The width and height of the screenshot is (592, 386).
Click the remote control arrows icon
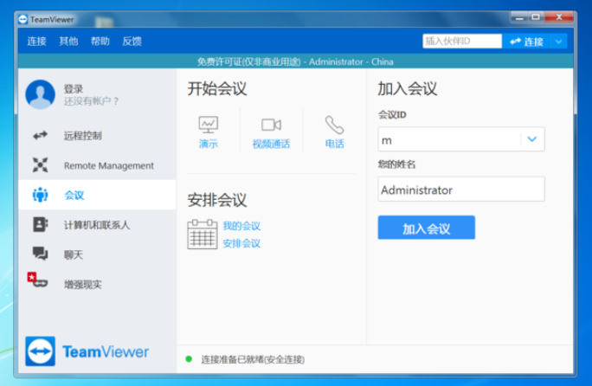pyautogui.click(x=40, y=135)
